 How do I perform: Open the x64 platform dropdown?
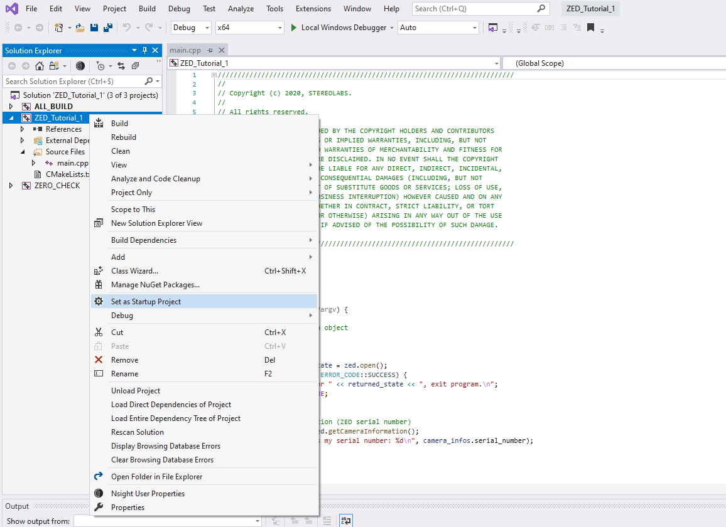click(249, 28)
